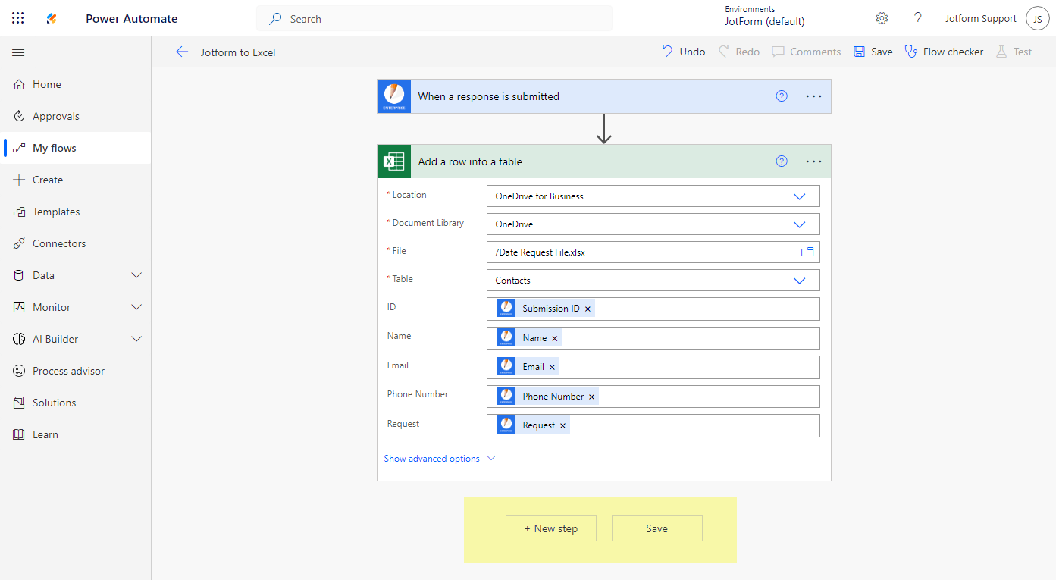Click the New step button

(551, 528)
